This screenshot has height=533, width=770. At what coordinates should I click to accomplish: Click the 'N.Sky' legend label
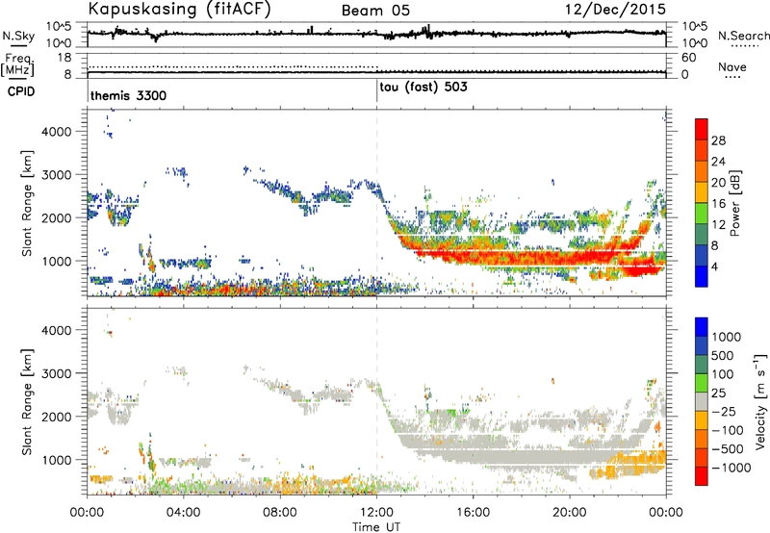[x=18, y=36]
